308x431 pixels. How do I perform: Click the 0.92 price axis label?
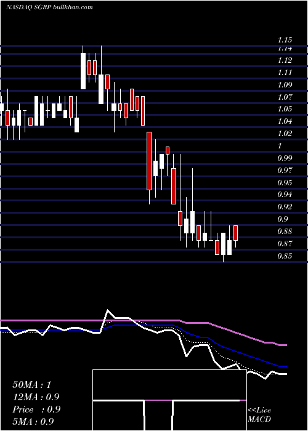285,207
